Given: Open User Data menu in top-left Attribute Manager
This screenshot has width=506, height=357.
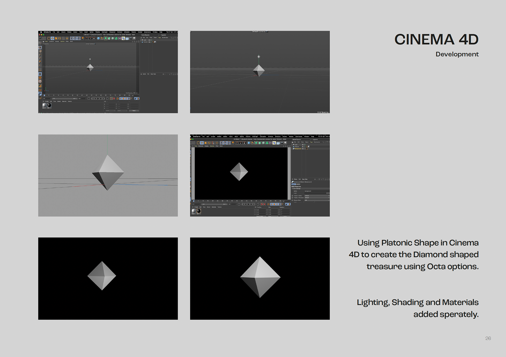Looking at the screenshot, I should 153,74.
